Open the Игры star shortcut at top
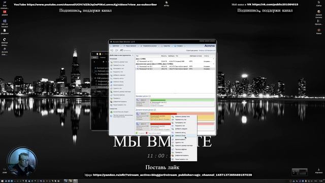Image resolution: width=325 pixels, height=183 pixels. (x=167, y=4)
